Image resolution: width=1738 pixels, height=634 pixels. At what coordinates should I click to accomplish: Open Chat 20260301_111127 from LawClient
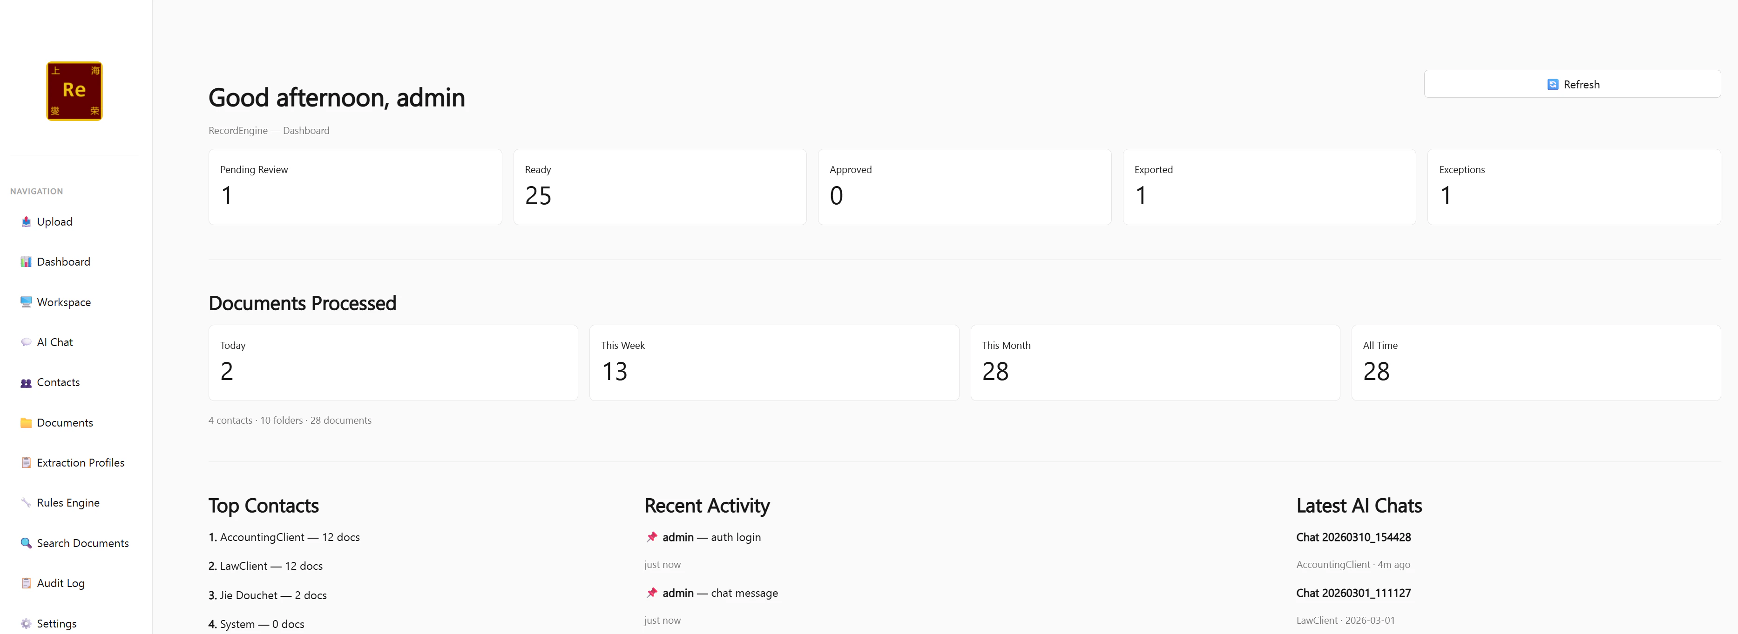[1353, 593]
